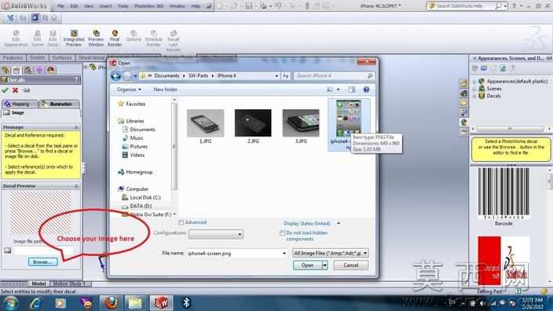This screenshot has width=553, height=311.
Task: Collapse the Decal Preview section
Action: pyautogui.click(x=76, y=186)
